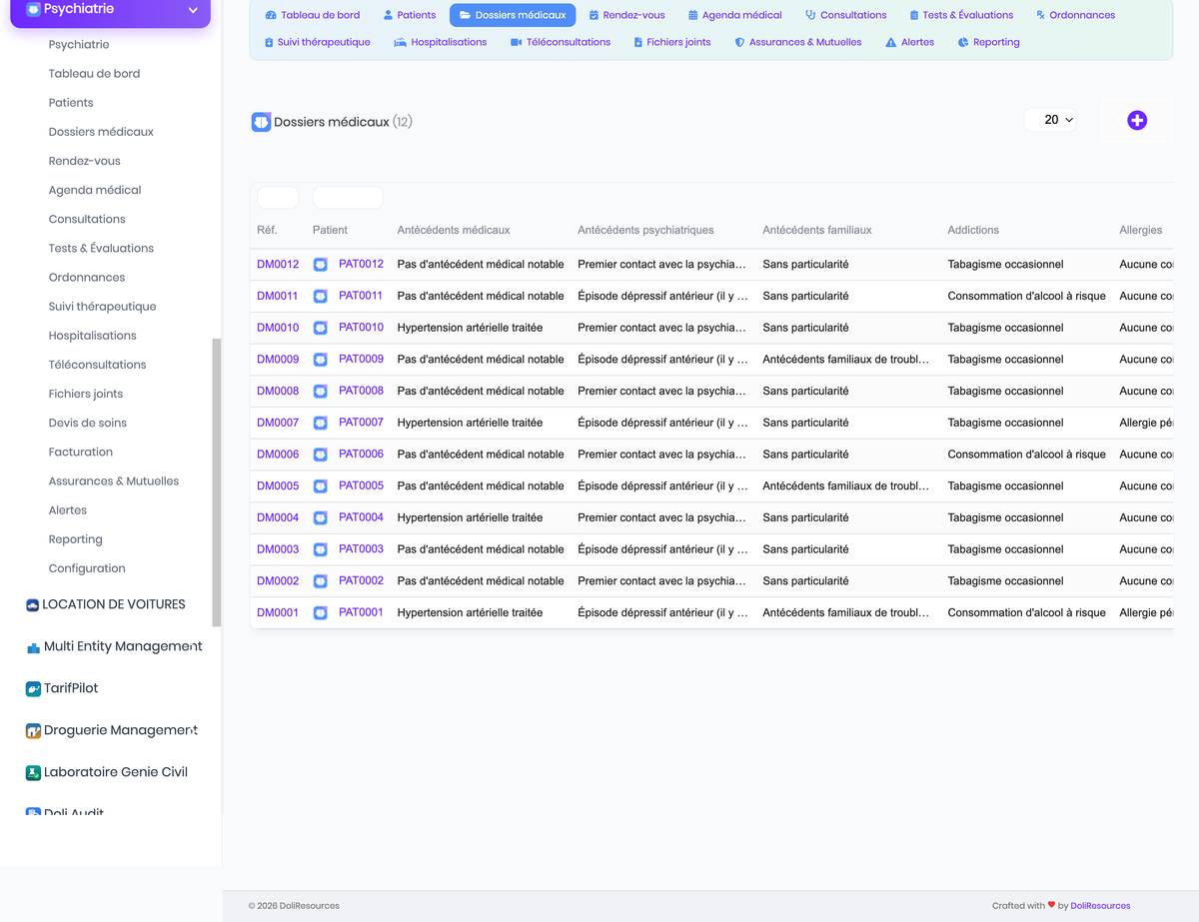The width and height of the screenshot is (1199, 922).
Task: Open the rows-per-page dropdown showing 20
Action: pos(1050,120)
